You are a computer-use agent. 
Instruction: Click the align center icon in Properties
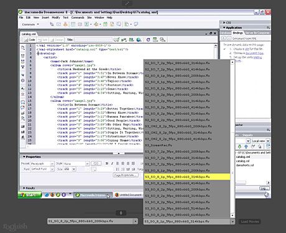123,163
